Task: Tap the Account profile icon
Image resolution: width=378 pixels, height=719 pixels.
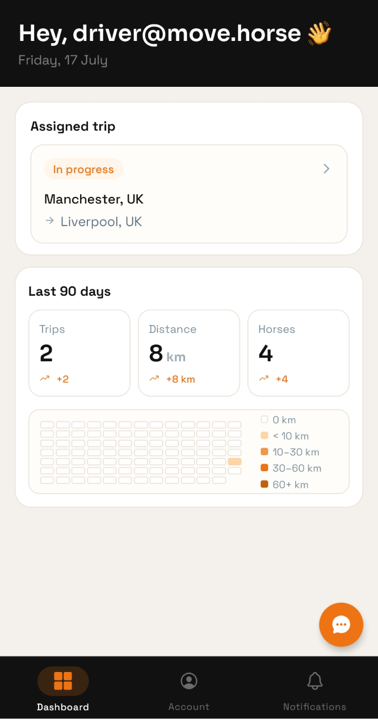Action: (189, 681)
